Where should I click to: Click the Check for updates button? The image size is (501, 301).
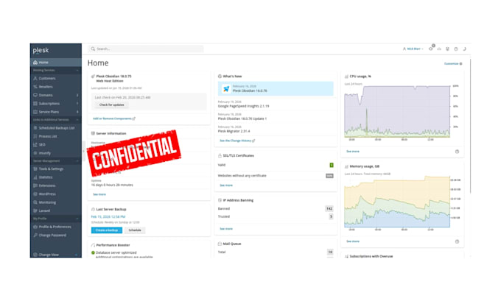coord(111,105)
